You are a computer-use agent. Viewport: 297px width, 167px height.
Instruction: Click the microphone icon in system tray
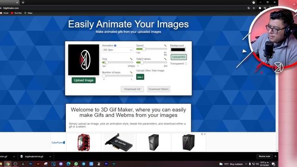coord(250,164)
